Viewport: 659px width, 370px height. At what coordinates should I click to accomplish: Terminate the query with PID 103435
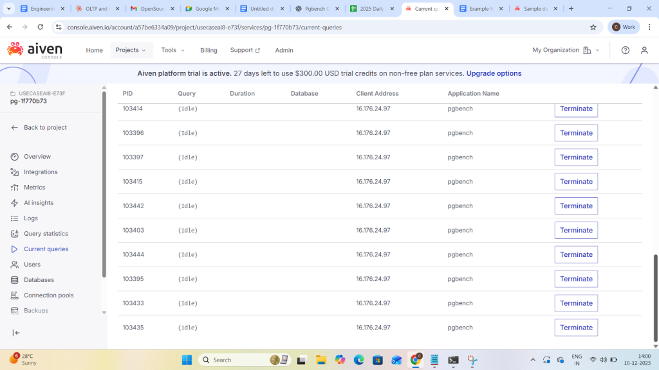tap(576, 328)
